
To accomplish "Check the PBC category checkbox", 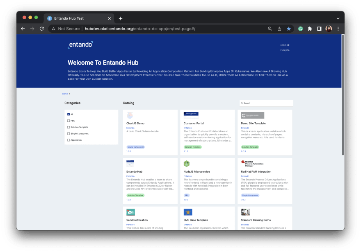I will click(69, 121).
